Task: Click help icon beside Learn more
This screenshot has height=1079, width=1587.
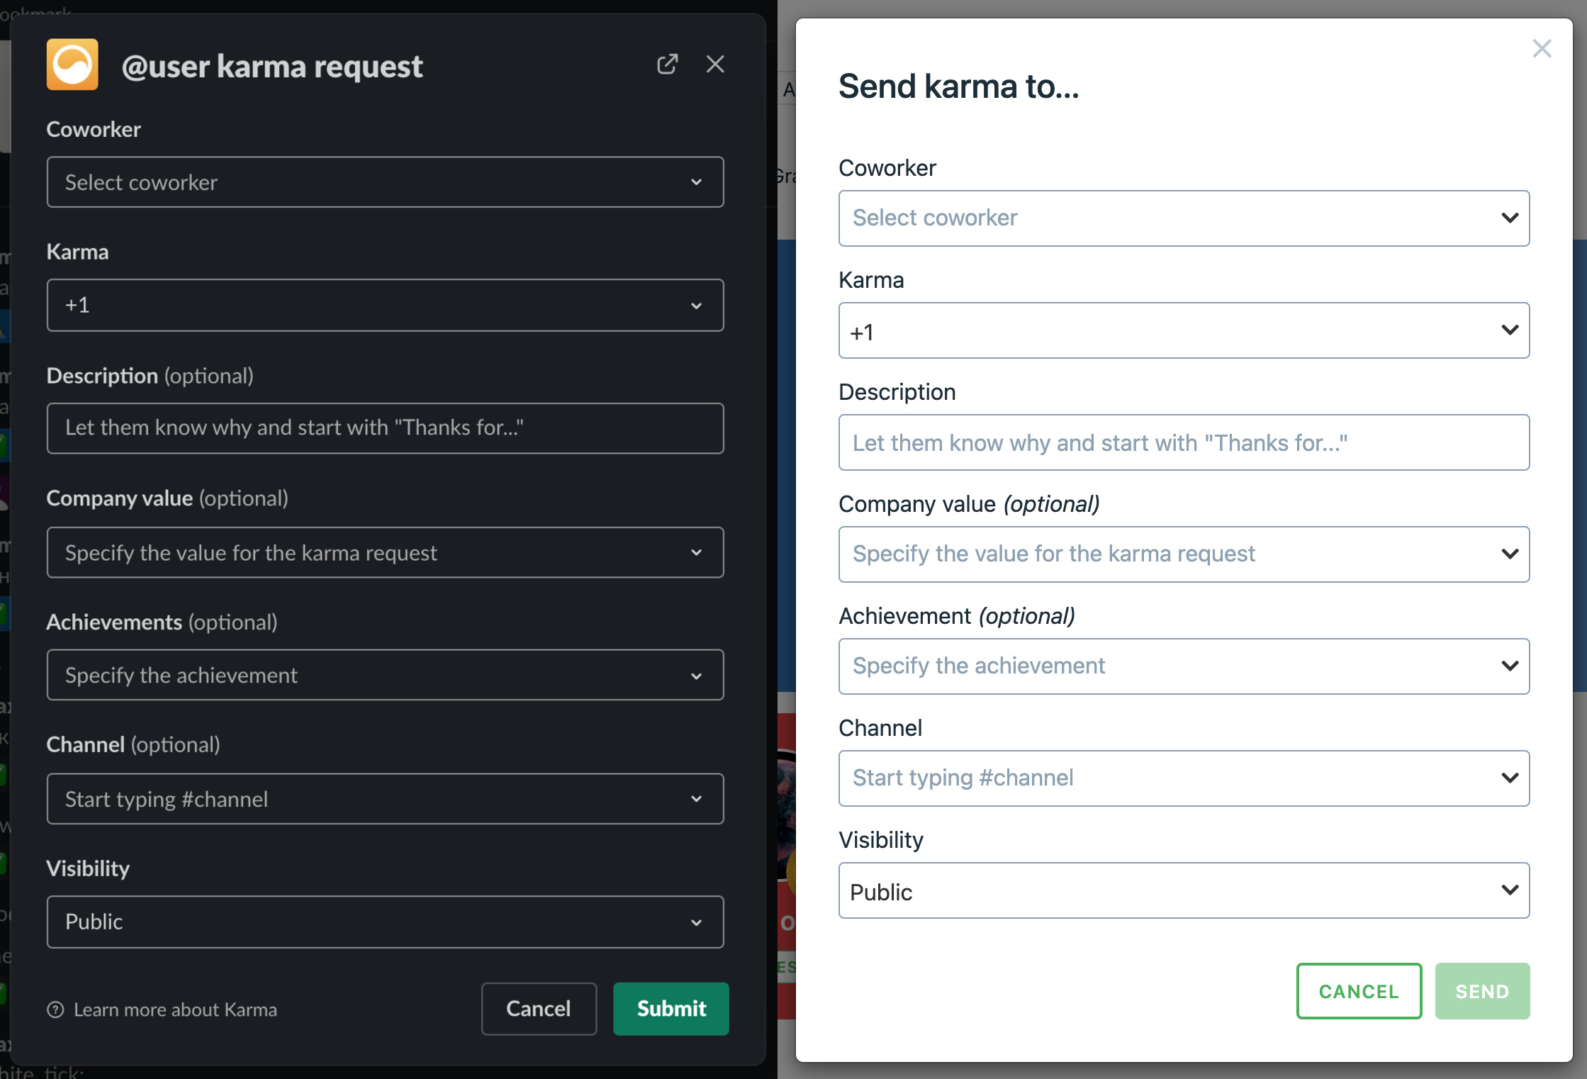Action: 55,1010
